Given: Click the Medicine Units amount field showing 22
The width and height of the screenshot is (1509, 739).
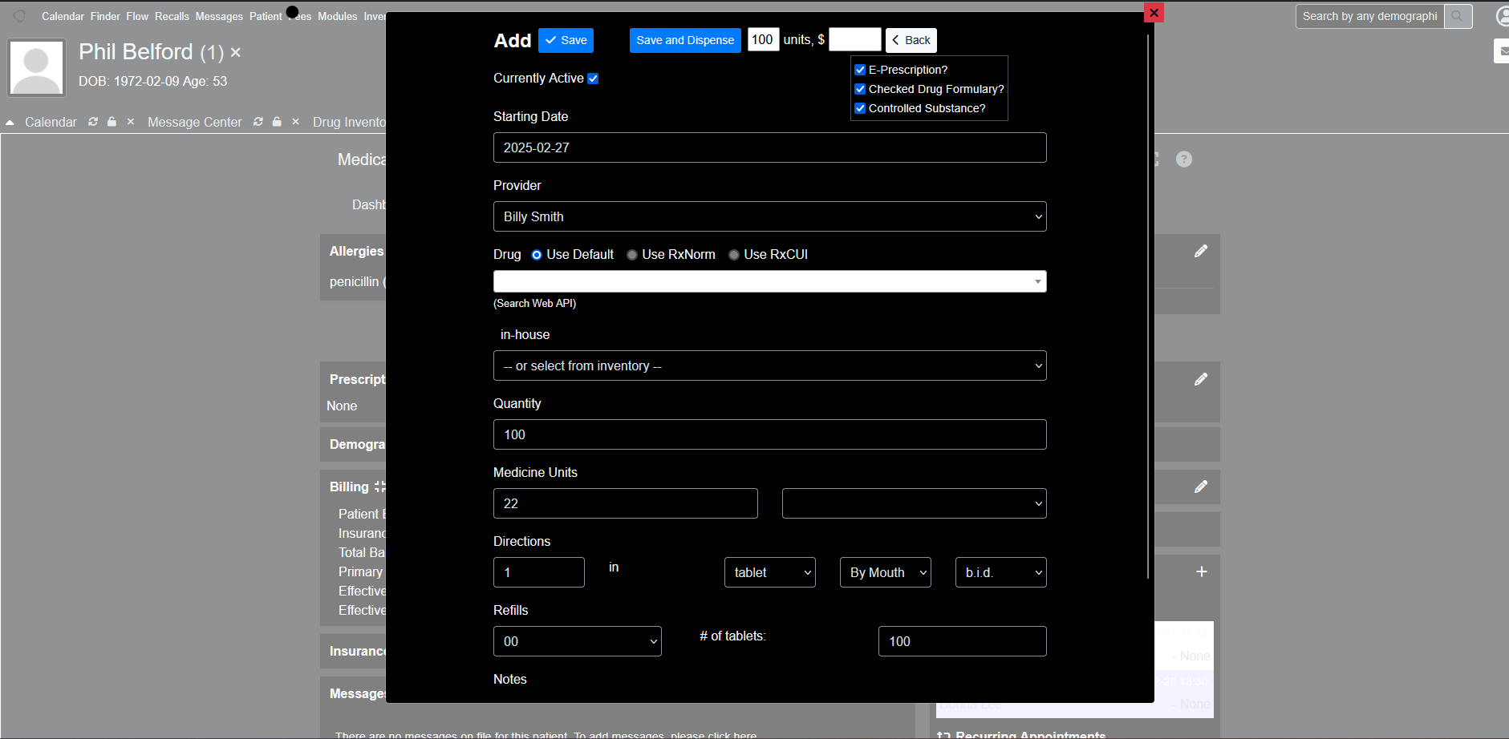Looking at the screenshot, I should [x=626, y=503].
